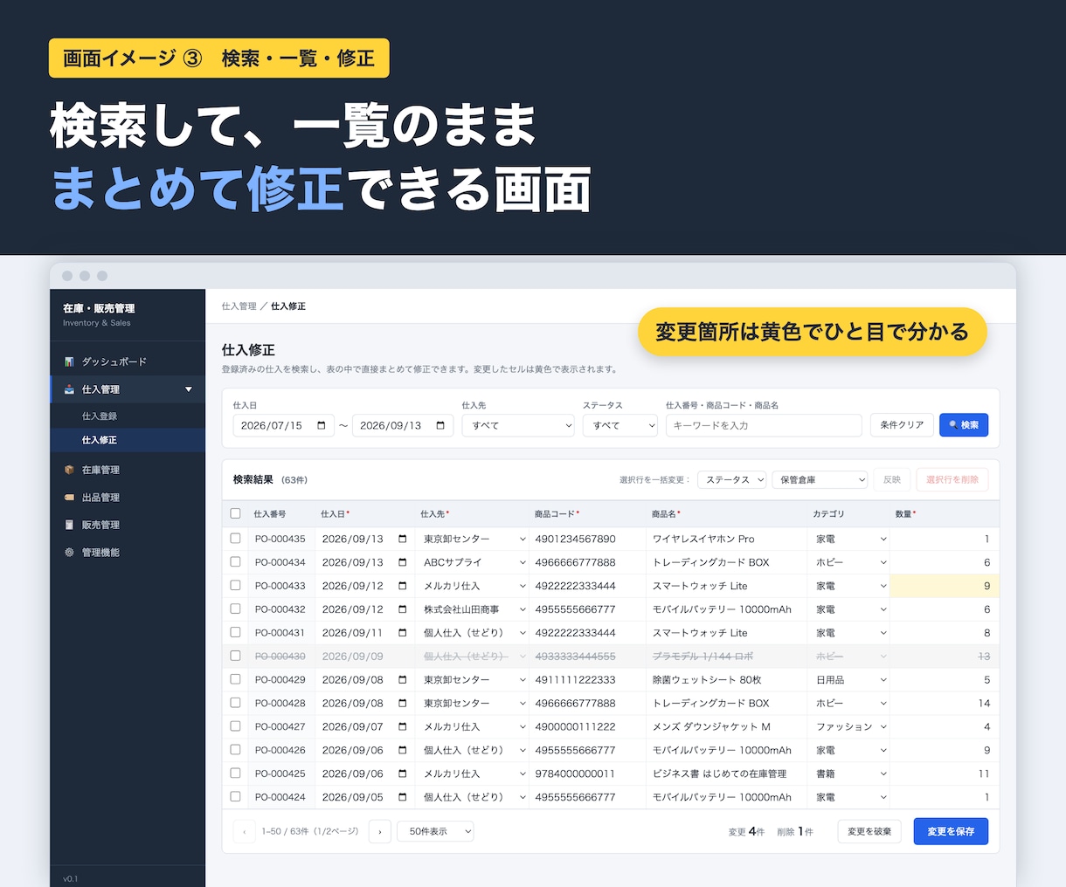The image size is (1066, 887).
Task: Click the keyword input キーワードを入力
Action: click(x=764, y=425)
